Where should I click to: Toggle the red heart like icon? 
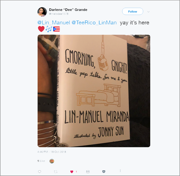pos(72,172)
